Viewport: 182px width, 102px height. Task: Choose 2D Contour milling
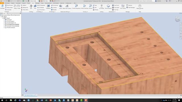point(41,10)
